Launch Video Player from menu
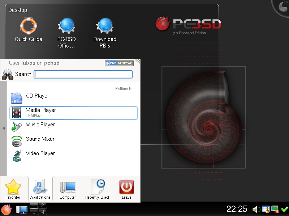Image resolution: width=289 pixels, height=216 pixels. tap(74, 156)
